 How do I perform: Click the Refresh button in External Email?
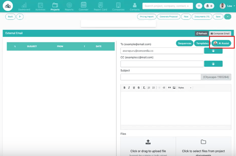[x=202, y=33]
